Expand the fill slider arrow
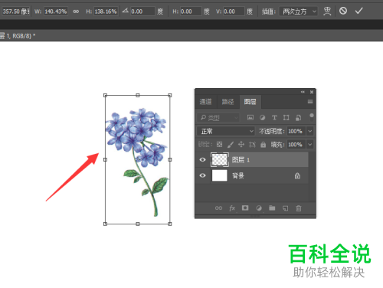The height and width of the screenshot is (288, 383). [310, 145]
